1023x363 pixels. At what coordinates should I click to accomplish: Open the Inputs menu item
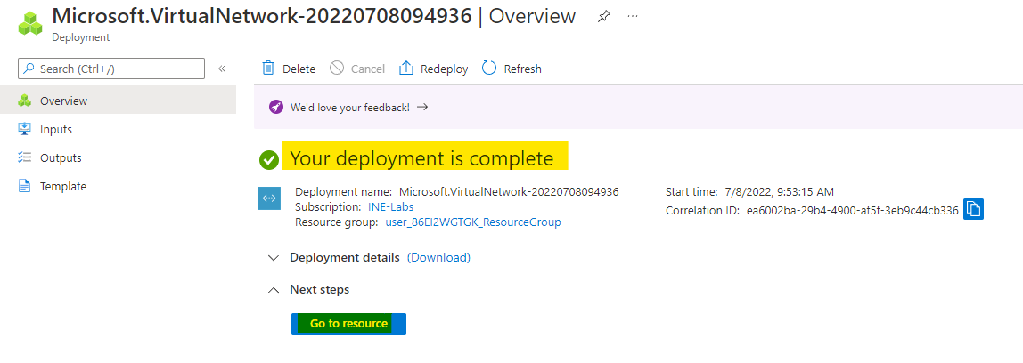56,129
